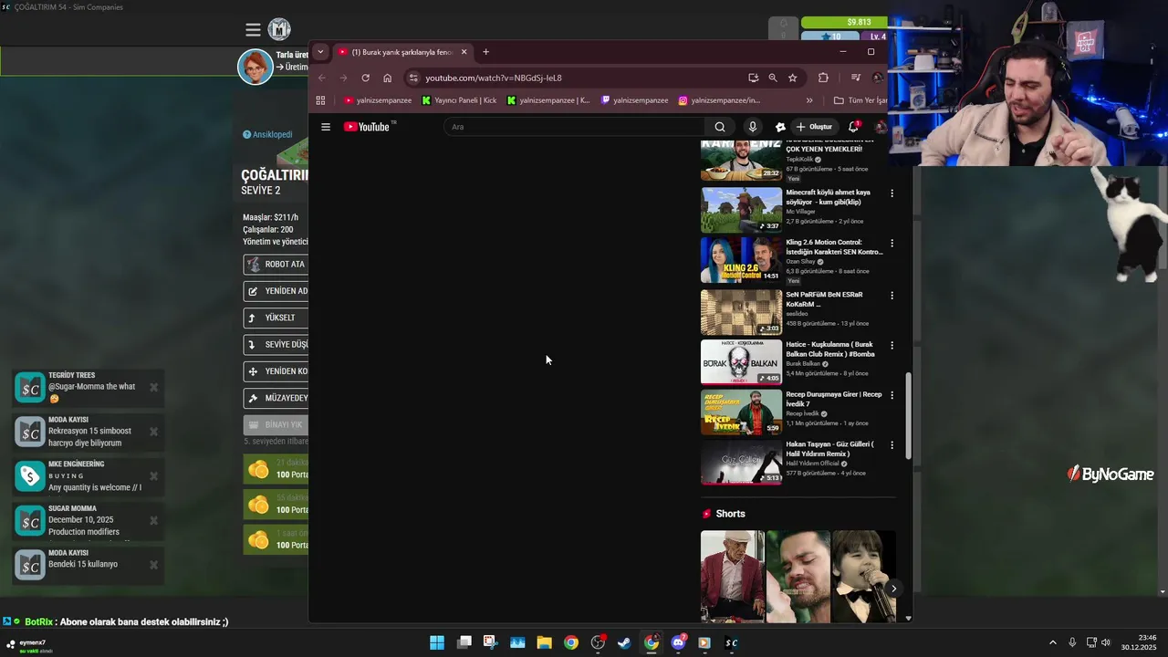Viewport: 1168px width, 657px height.
Task: Open options menu for Minecraft köylü video
Action: tap(892, 193)
